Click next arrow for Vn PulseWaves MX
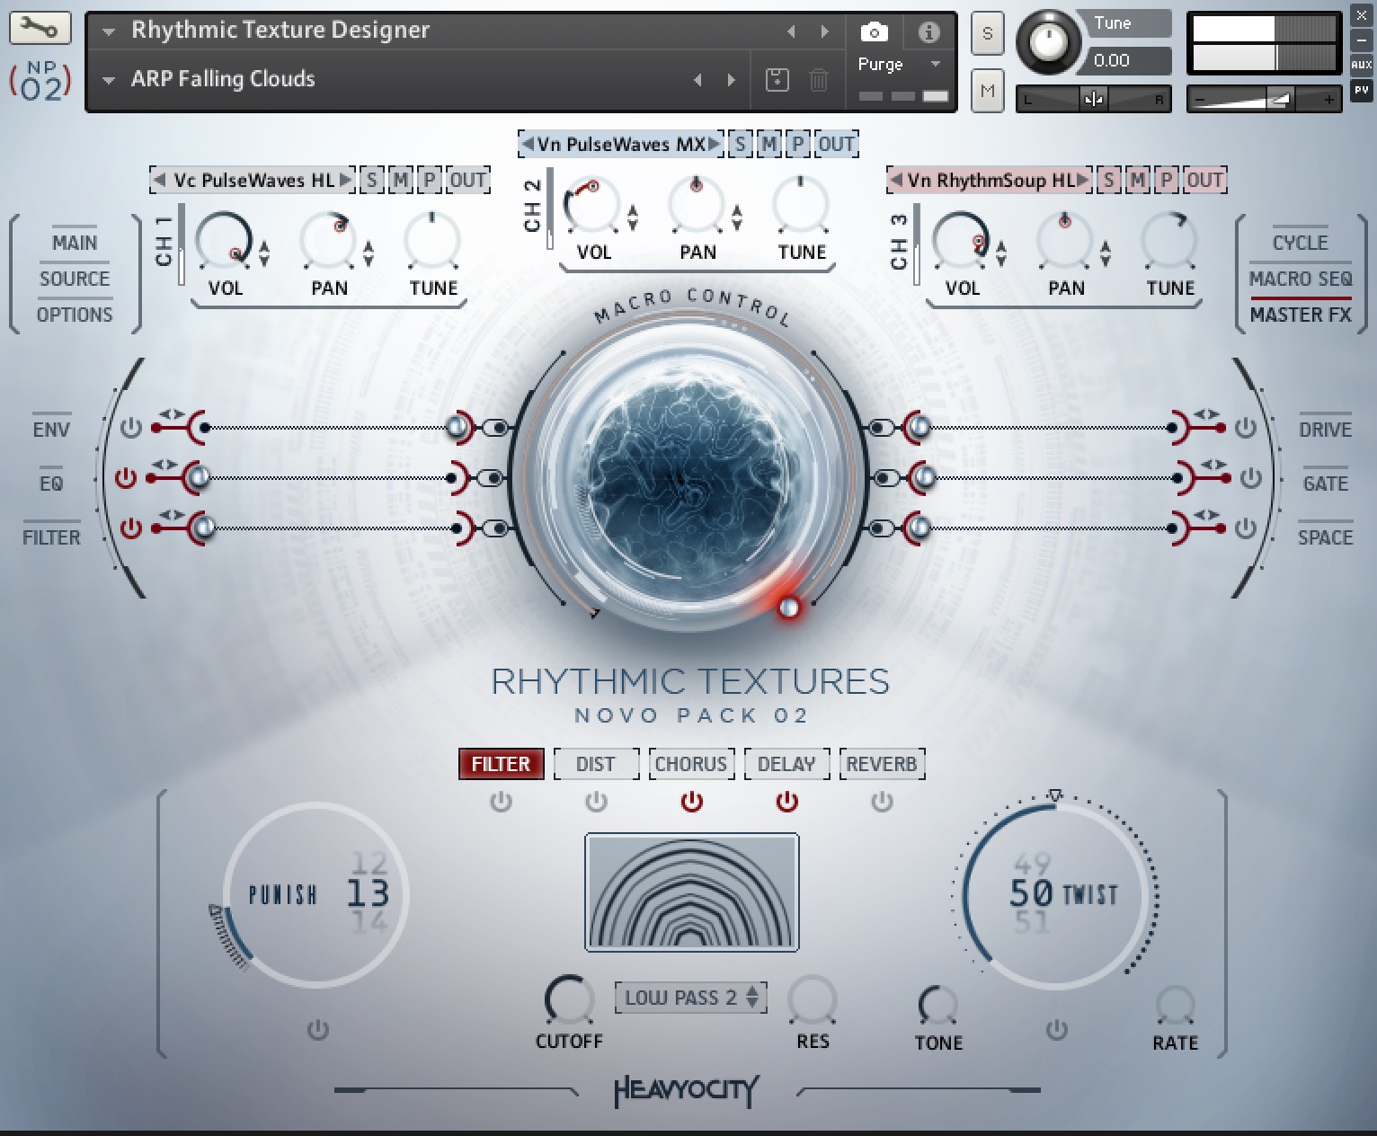The width and height of the screenshot is (1377, 1136). (715, 144)
